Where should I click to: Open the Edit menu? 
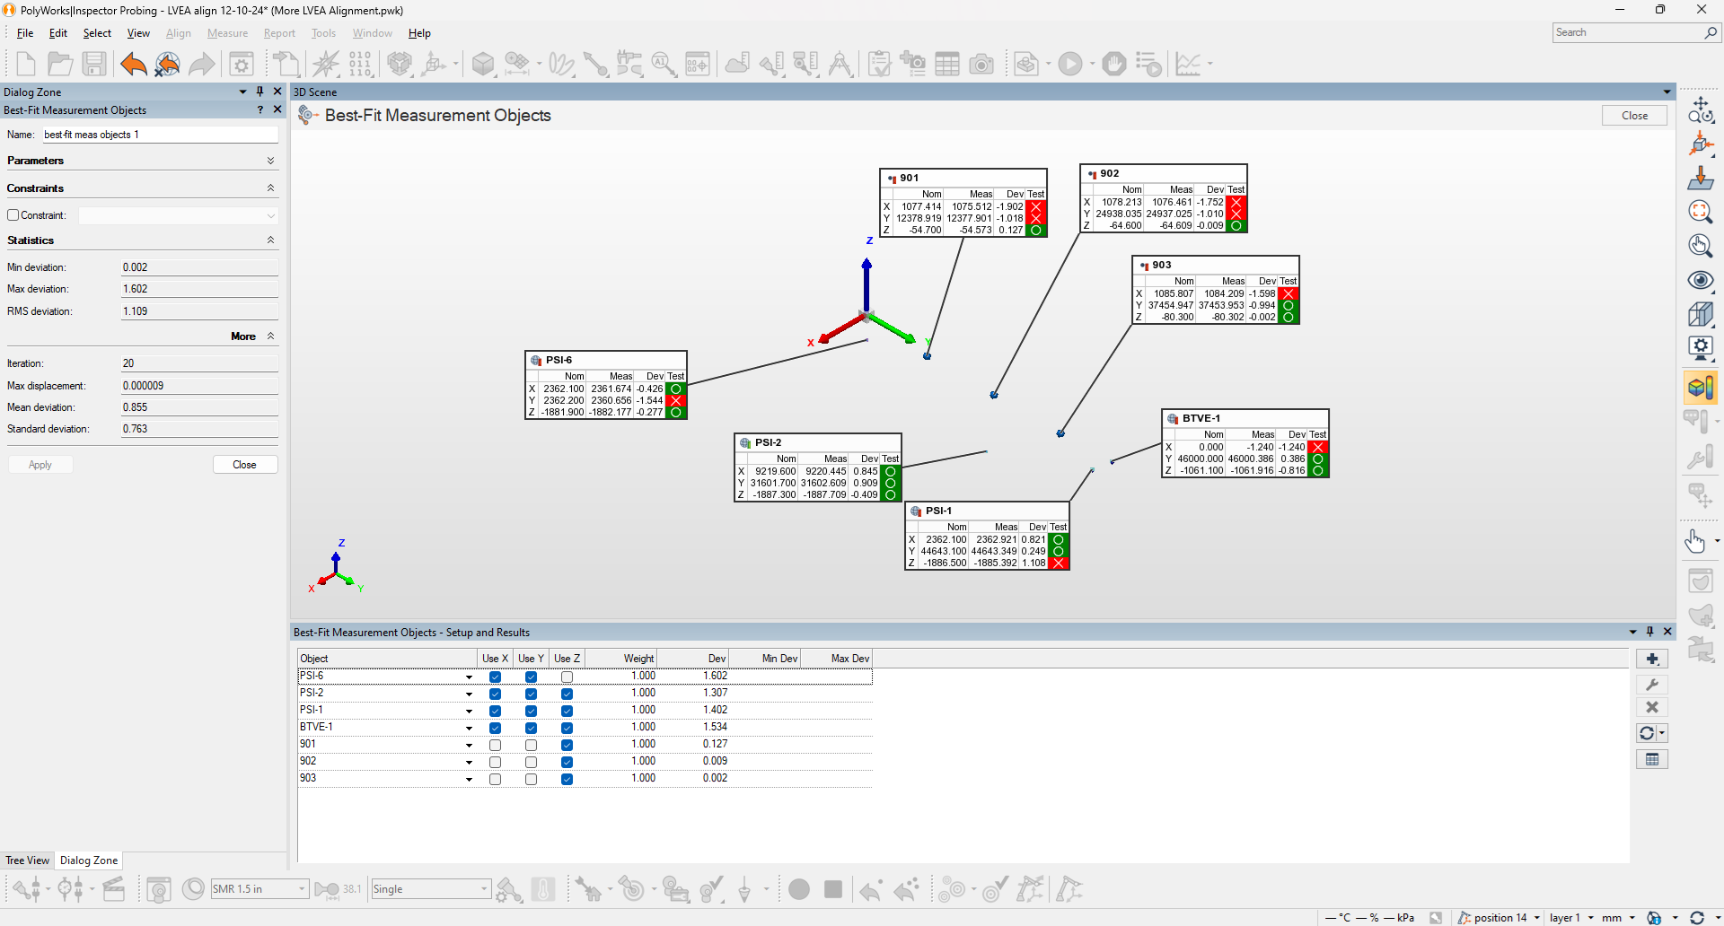tap(58, 33)
